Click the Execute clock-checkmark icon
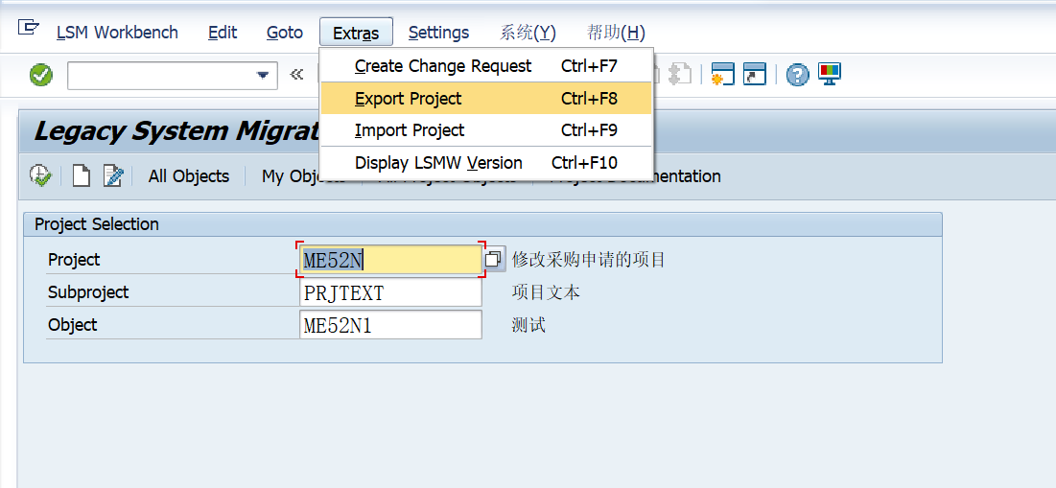 (40, 176)
